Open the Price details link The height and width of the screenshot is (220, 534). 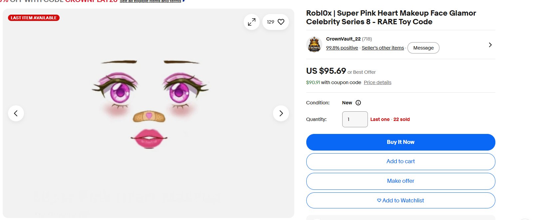click(x=378, y=82)
